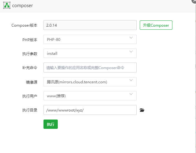Focus the 补充命令 command input field
The image size is (196, 153).
tap(90, 68)
